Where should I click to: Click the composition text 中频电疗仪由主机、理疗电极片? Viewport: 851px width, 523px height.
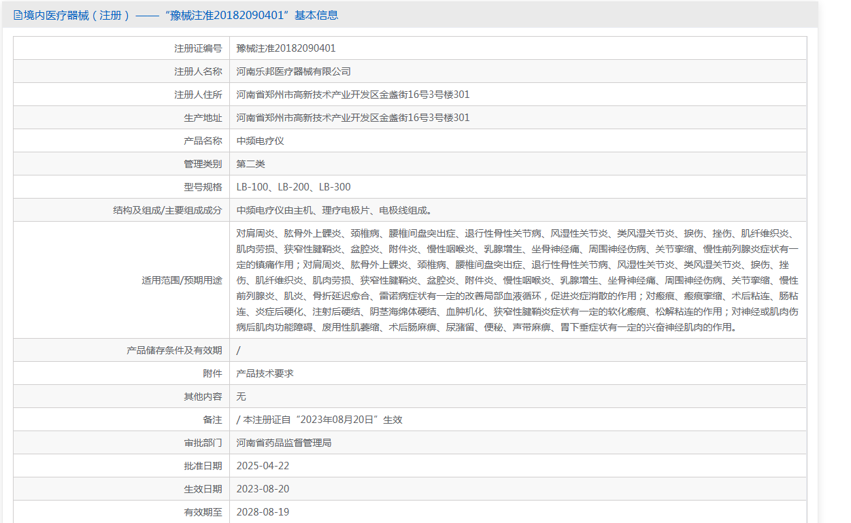334,210
